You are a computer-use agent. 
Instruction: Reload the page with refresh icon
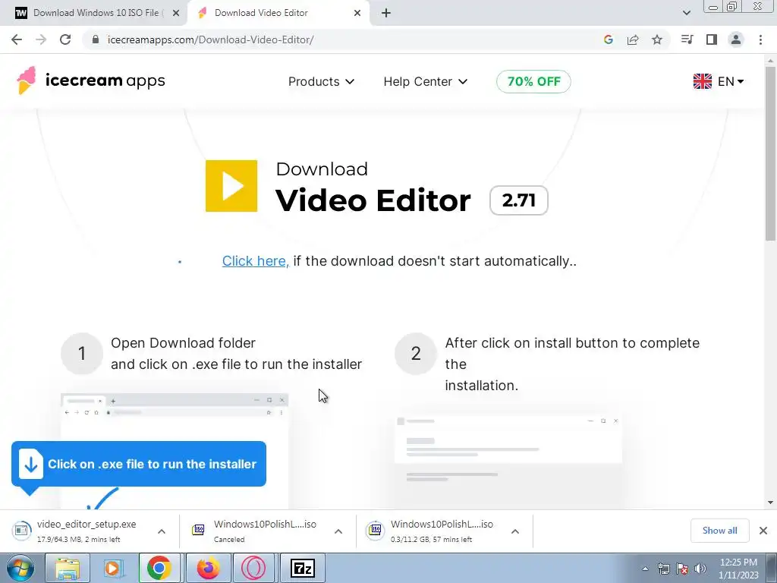tap(65, 39)
